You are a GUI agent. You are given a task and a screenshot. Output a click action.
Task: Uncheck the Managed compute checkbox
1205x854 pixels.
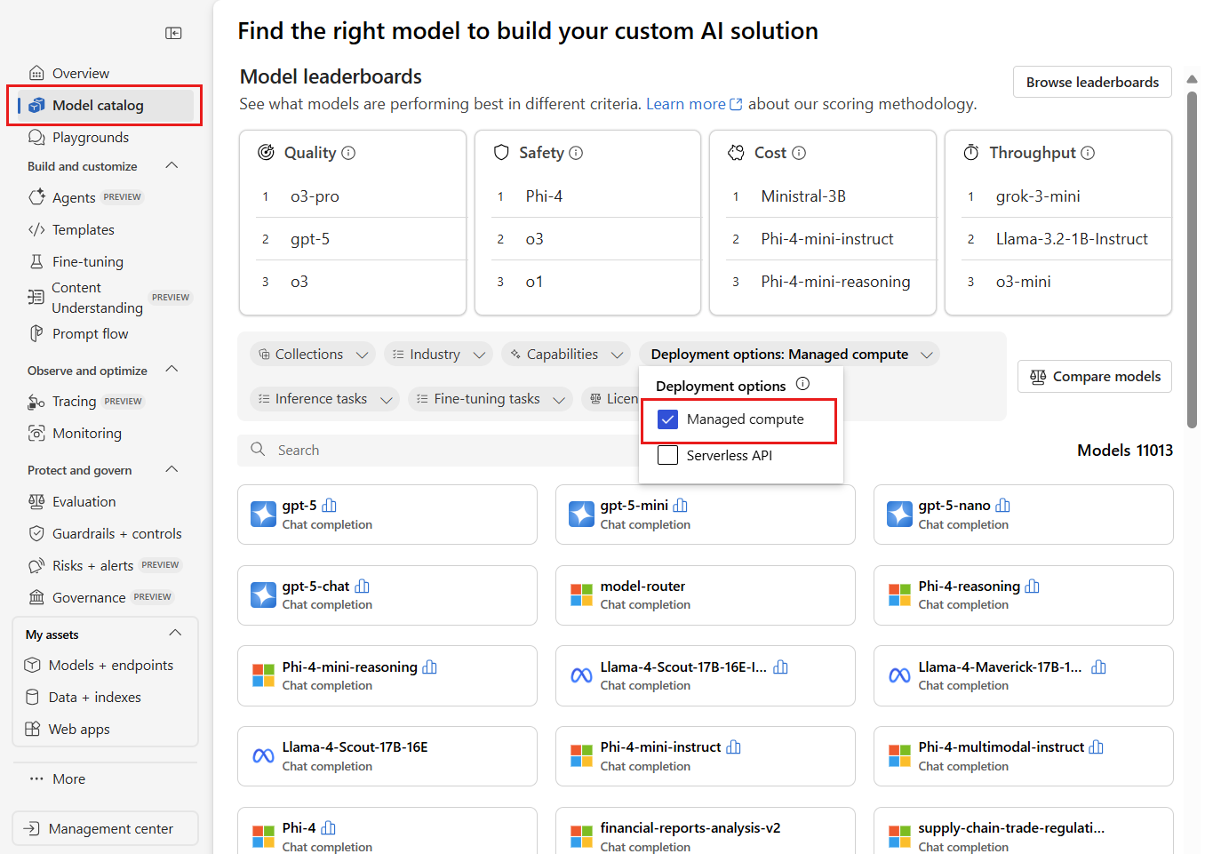point(667,419)
